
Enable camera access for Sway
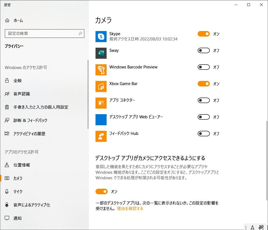203,50
